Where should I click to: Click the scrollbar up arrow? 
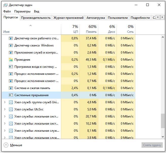tap(163, 37)
